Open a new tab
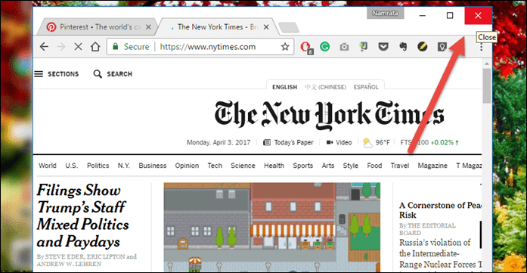 (289, 27)
